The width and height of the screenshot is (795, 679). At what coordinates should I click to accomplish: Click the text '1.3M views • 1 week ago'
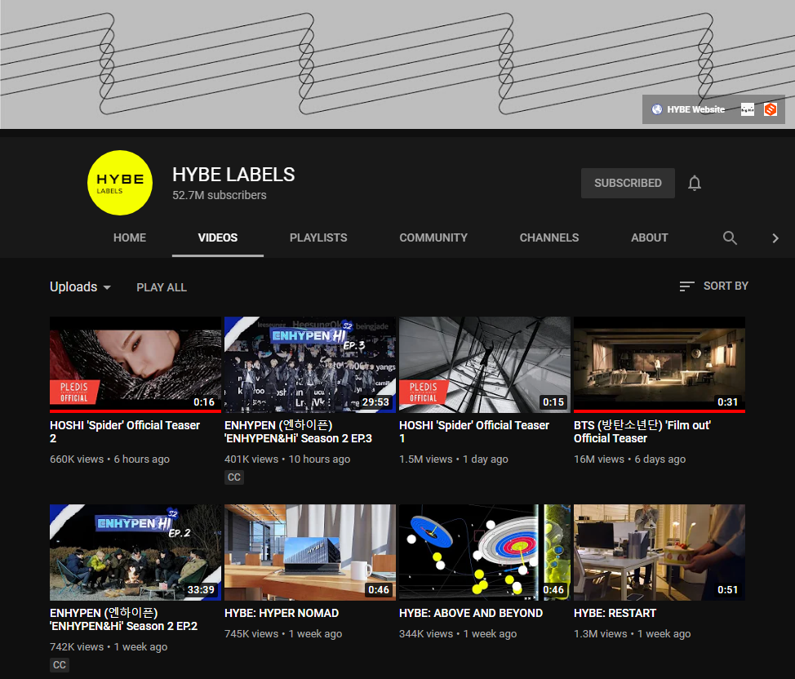click(x=633, y=634)
